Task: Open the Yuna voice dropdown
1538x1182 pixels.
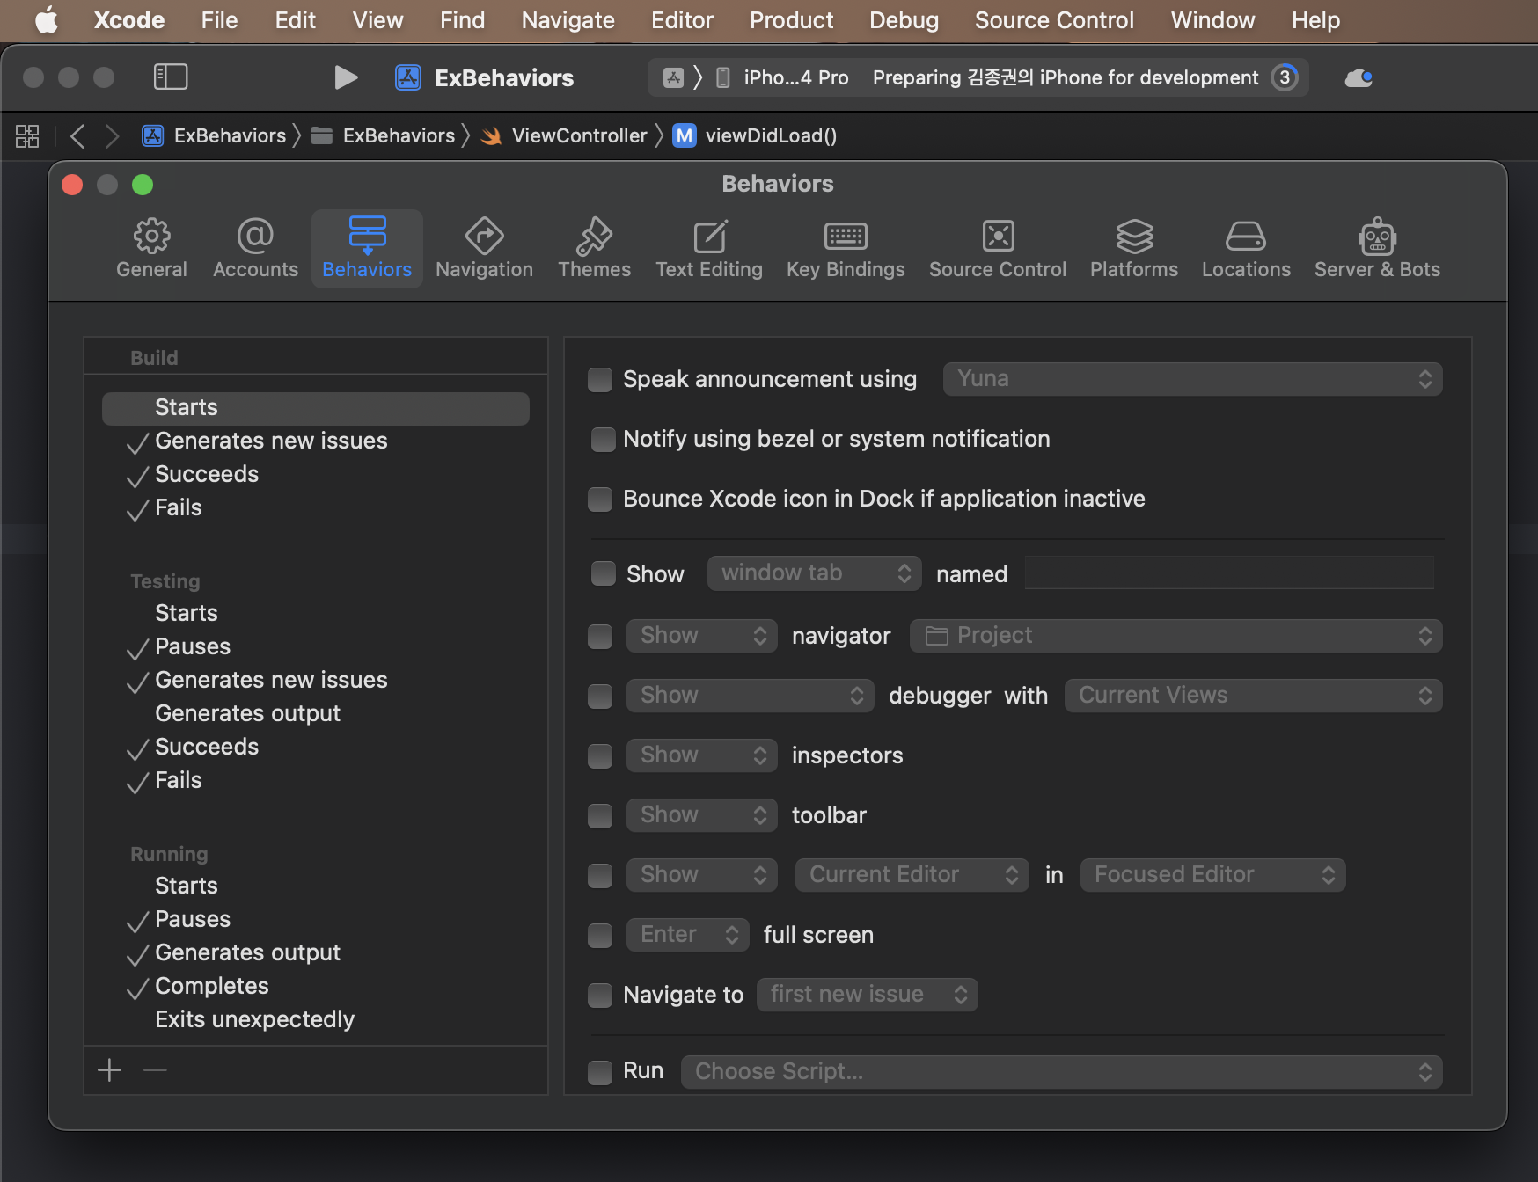Action: click(x=1192, y=379)
